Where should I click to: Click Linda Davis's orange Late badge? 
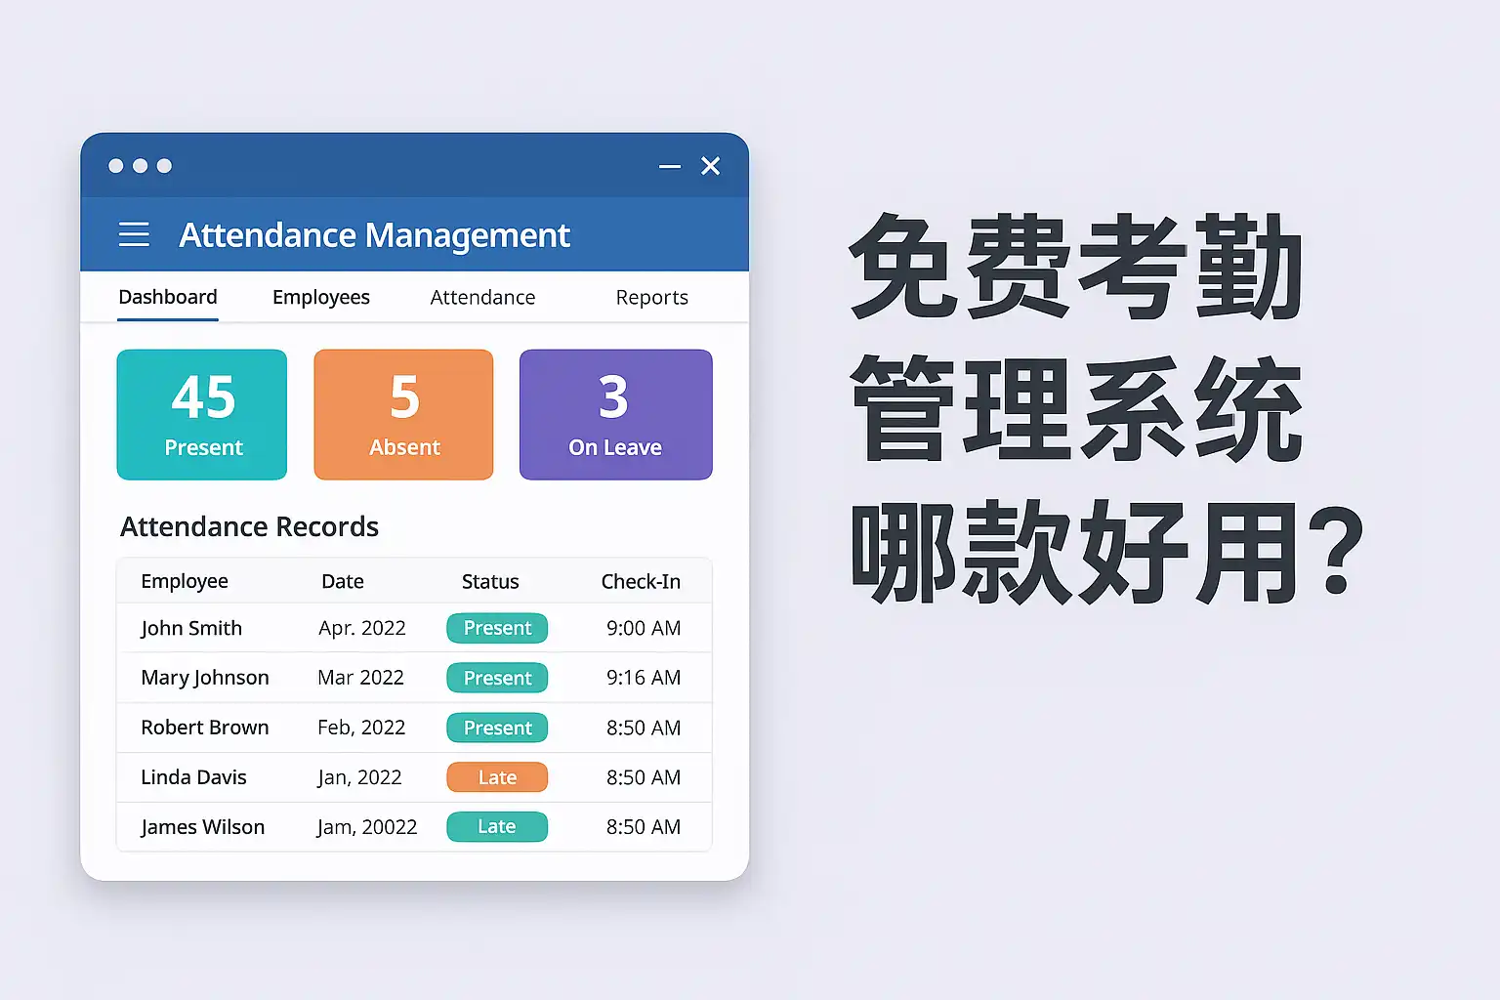point(497,777)
